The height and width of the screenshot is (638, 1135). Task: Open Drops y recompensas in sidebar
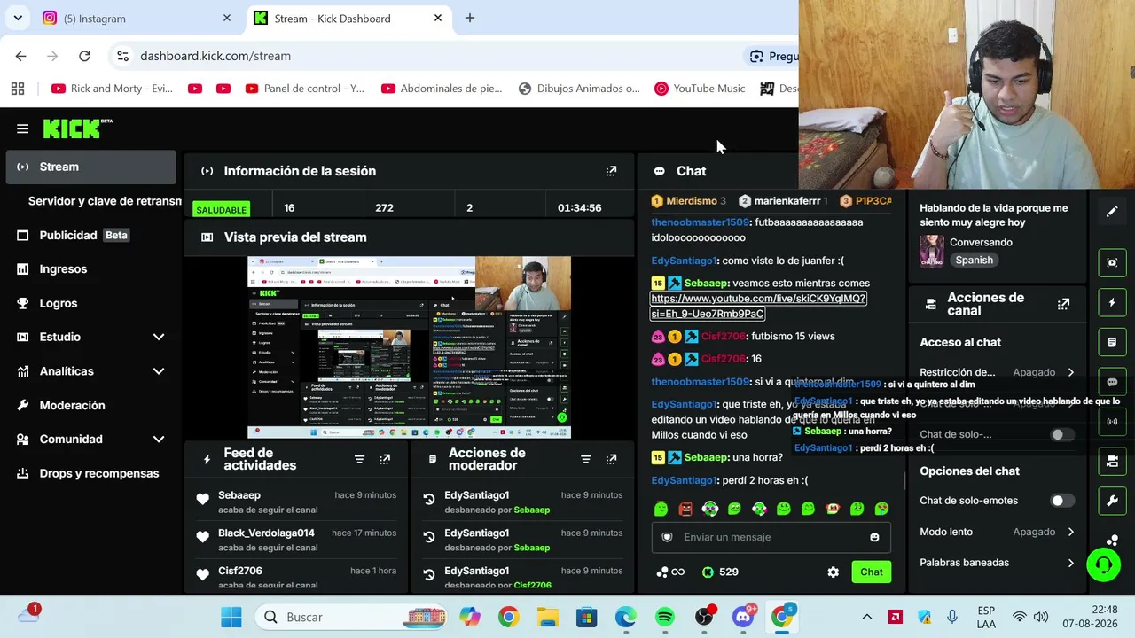[90, 473]
